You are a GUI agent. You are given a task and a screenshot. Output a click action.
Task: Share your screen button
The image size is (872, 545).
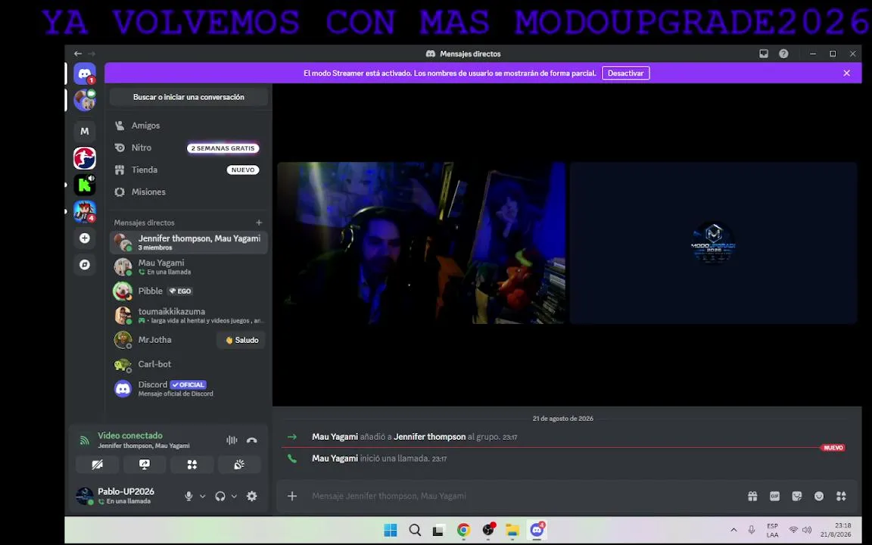pos(145,464)
